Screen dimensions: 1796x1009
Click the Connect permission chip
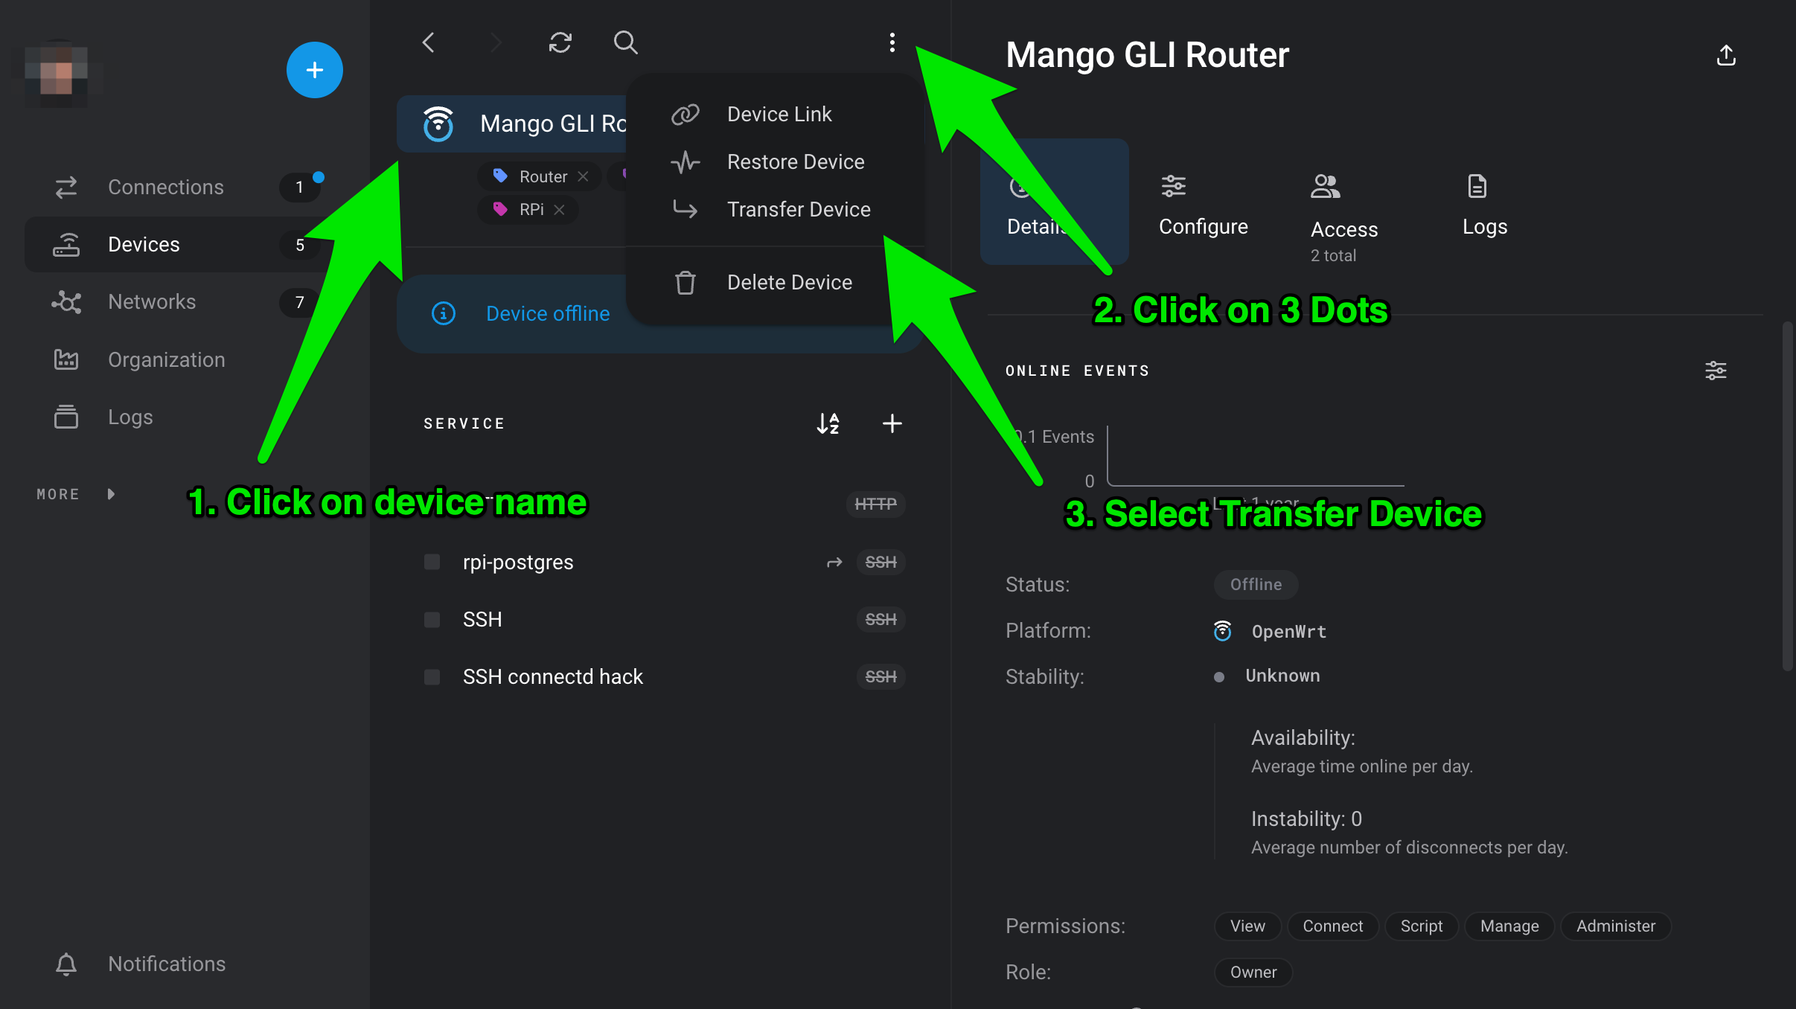[1332, 926]
